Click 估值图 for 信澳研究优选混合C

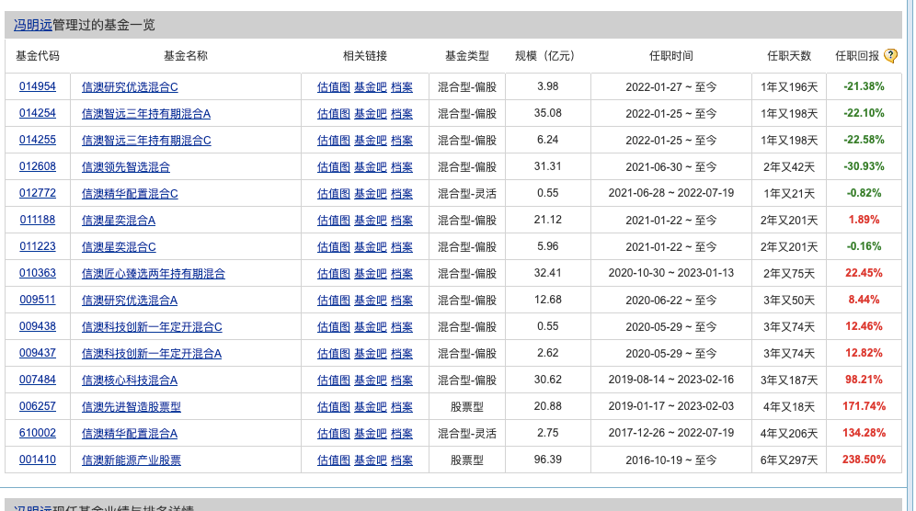(333, 87)
